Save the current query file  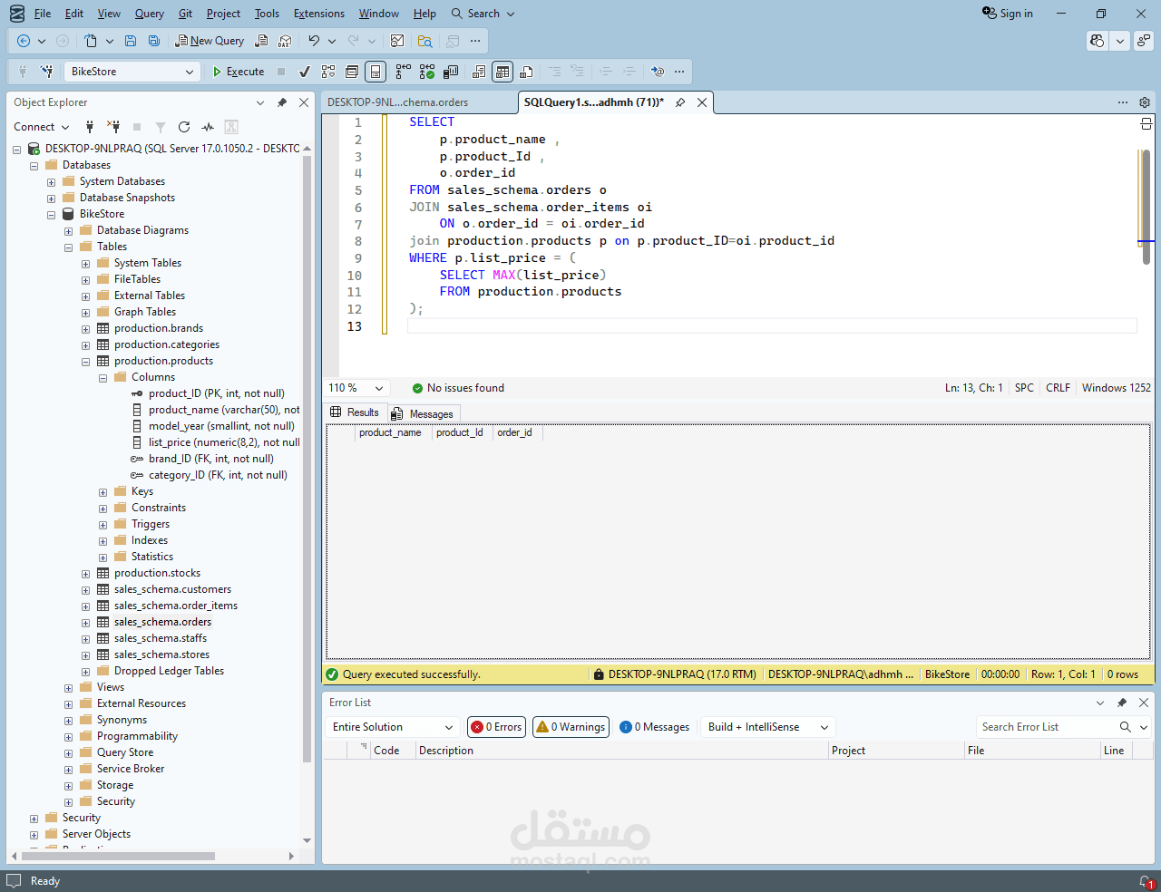coord(131,41)
